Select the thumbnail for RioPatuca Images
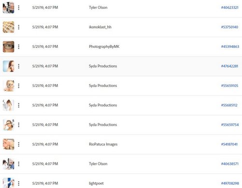Image resolution: width=242 pixels, height=188 pixels. tap(9, 144)
